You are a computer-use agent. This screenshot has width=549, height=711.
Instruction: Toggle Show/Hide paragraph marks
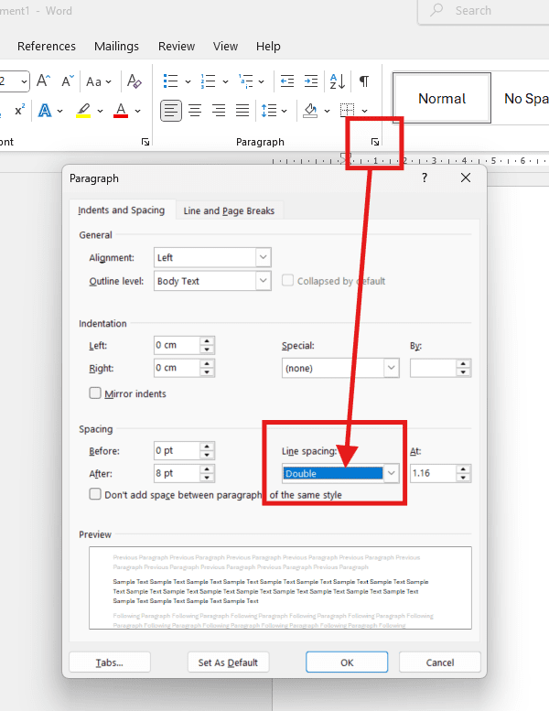[x=364, y=81]
